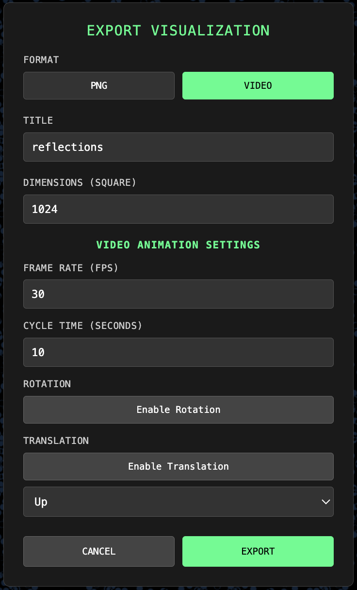The height and width of the screenshot is (590, 357).
Task: Select the title text reflections
Action: tap(68, 147)
